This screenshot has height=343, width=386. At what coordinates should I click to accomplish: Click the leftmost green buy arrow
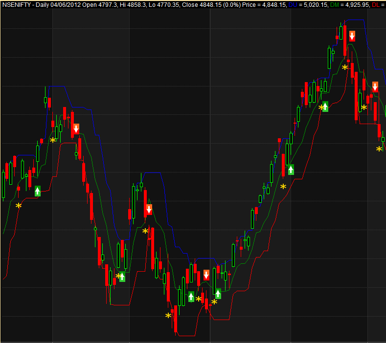pyautogui.click(x=38, y=191)
